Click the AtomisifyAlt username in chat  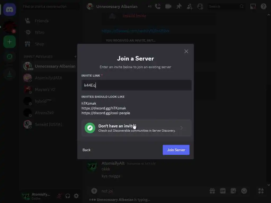pos(113,163)
